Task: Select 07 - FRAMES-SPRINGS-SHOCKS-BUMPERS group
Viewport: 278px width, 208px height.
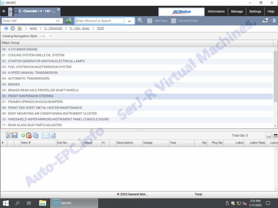Action: click(x=137, y=102)
